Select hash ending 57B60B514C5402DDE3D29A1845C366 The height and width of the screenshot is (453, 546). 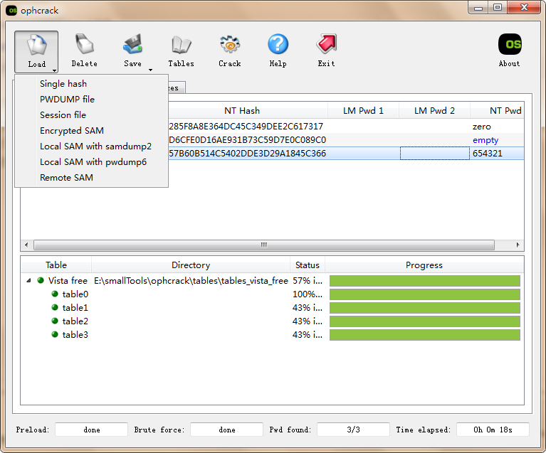point(248,154)
